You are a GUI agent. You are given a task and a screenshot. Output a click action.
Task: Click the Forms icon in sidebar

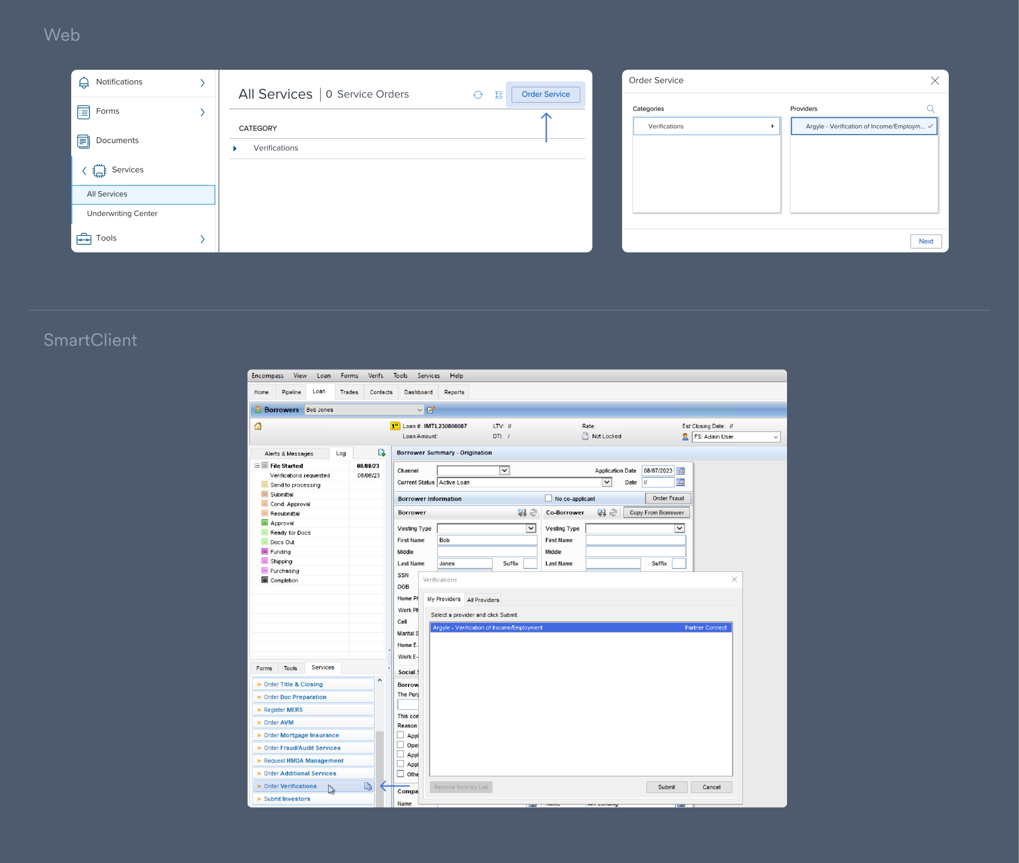coord(85,111)
